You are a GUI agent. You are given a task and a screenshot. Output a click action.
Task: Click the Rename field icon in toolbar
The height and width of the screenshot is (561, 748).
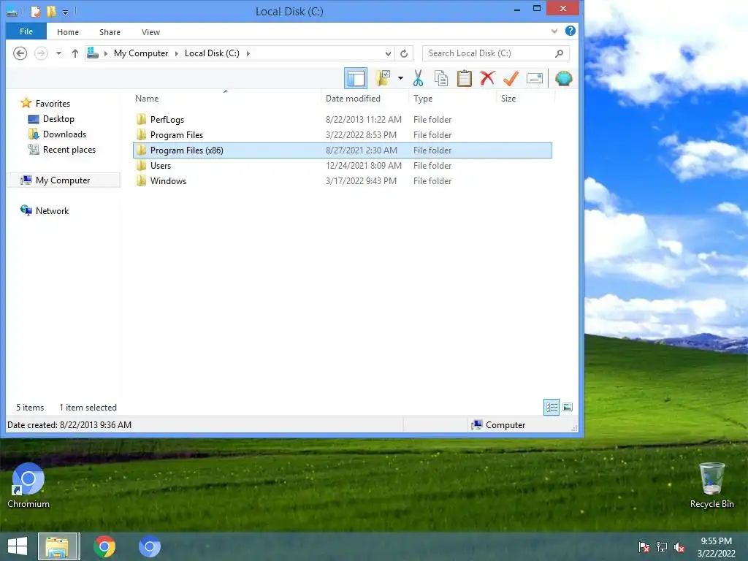pos(534,77)
